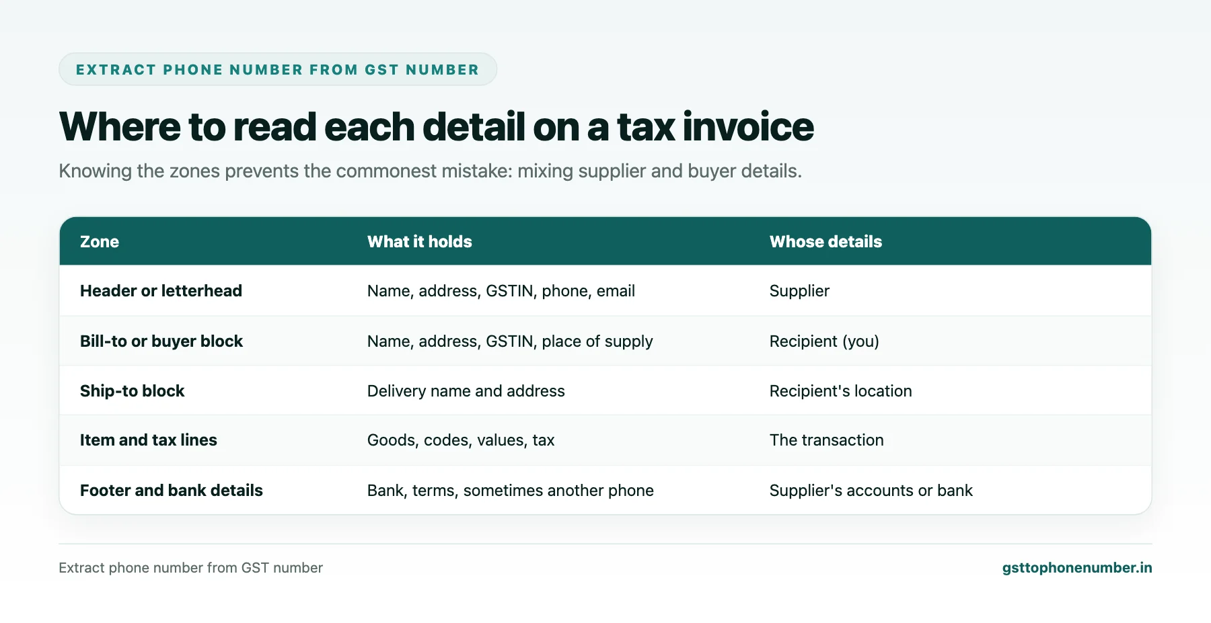The height and width of the screenshot is (623, 1211).
Task: Click the 'Recipient (you)' cell
Action: [x=824, y=341]
